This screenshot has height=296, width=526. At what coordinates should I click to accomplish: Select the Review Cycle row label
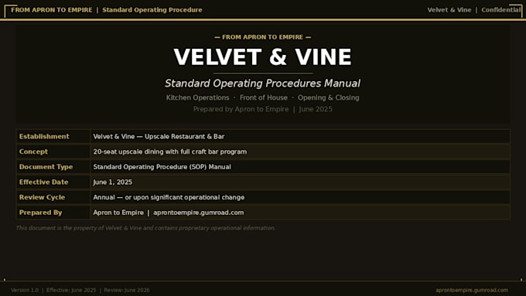[42, 197]
